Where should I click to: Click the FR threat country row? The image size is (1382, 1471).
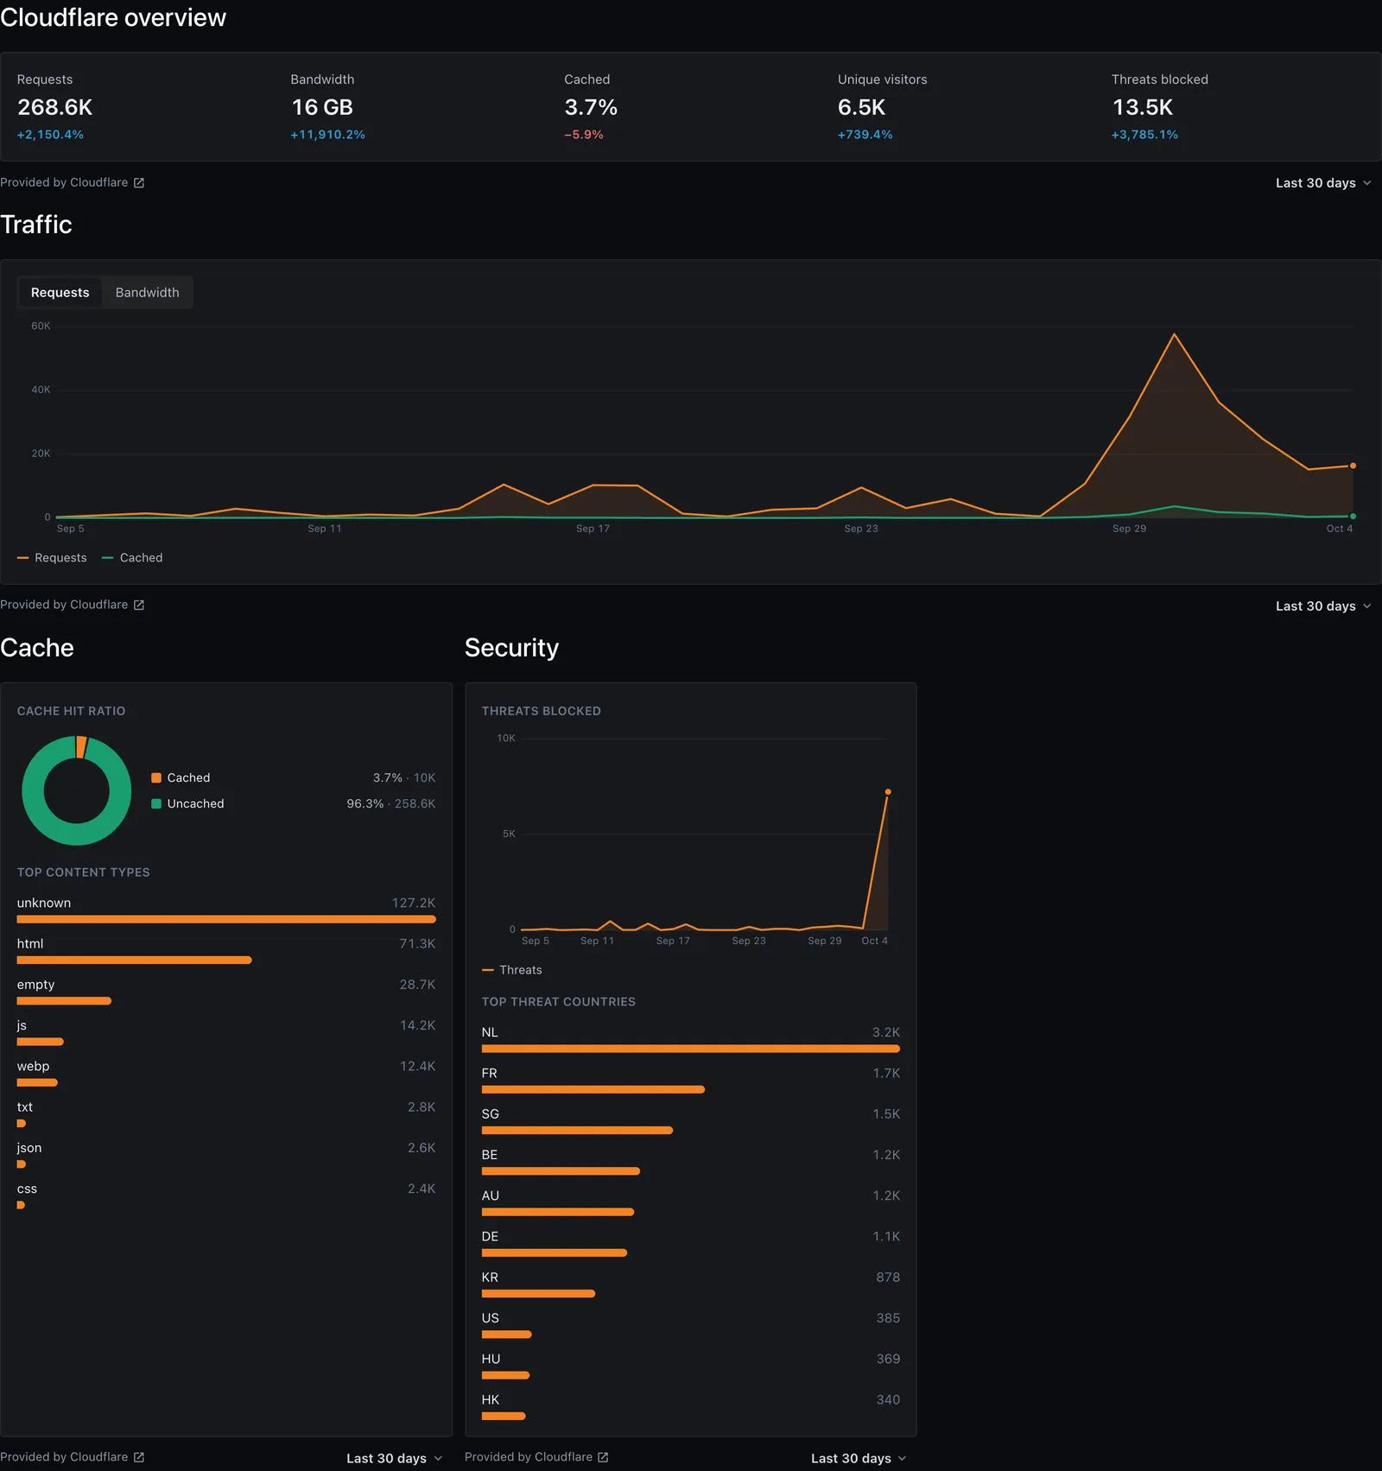point(691,1081)
